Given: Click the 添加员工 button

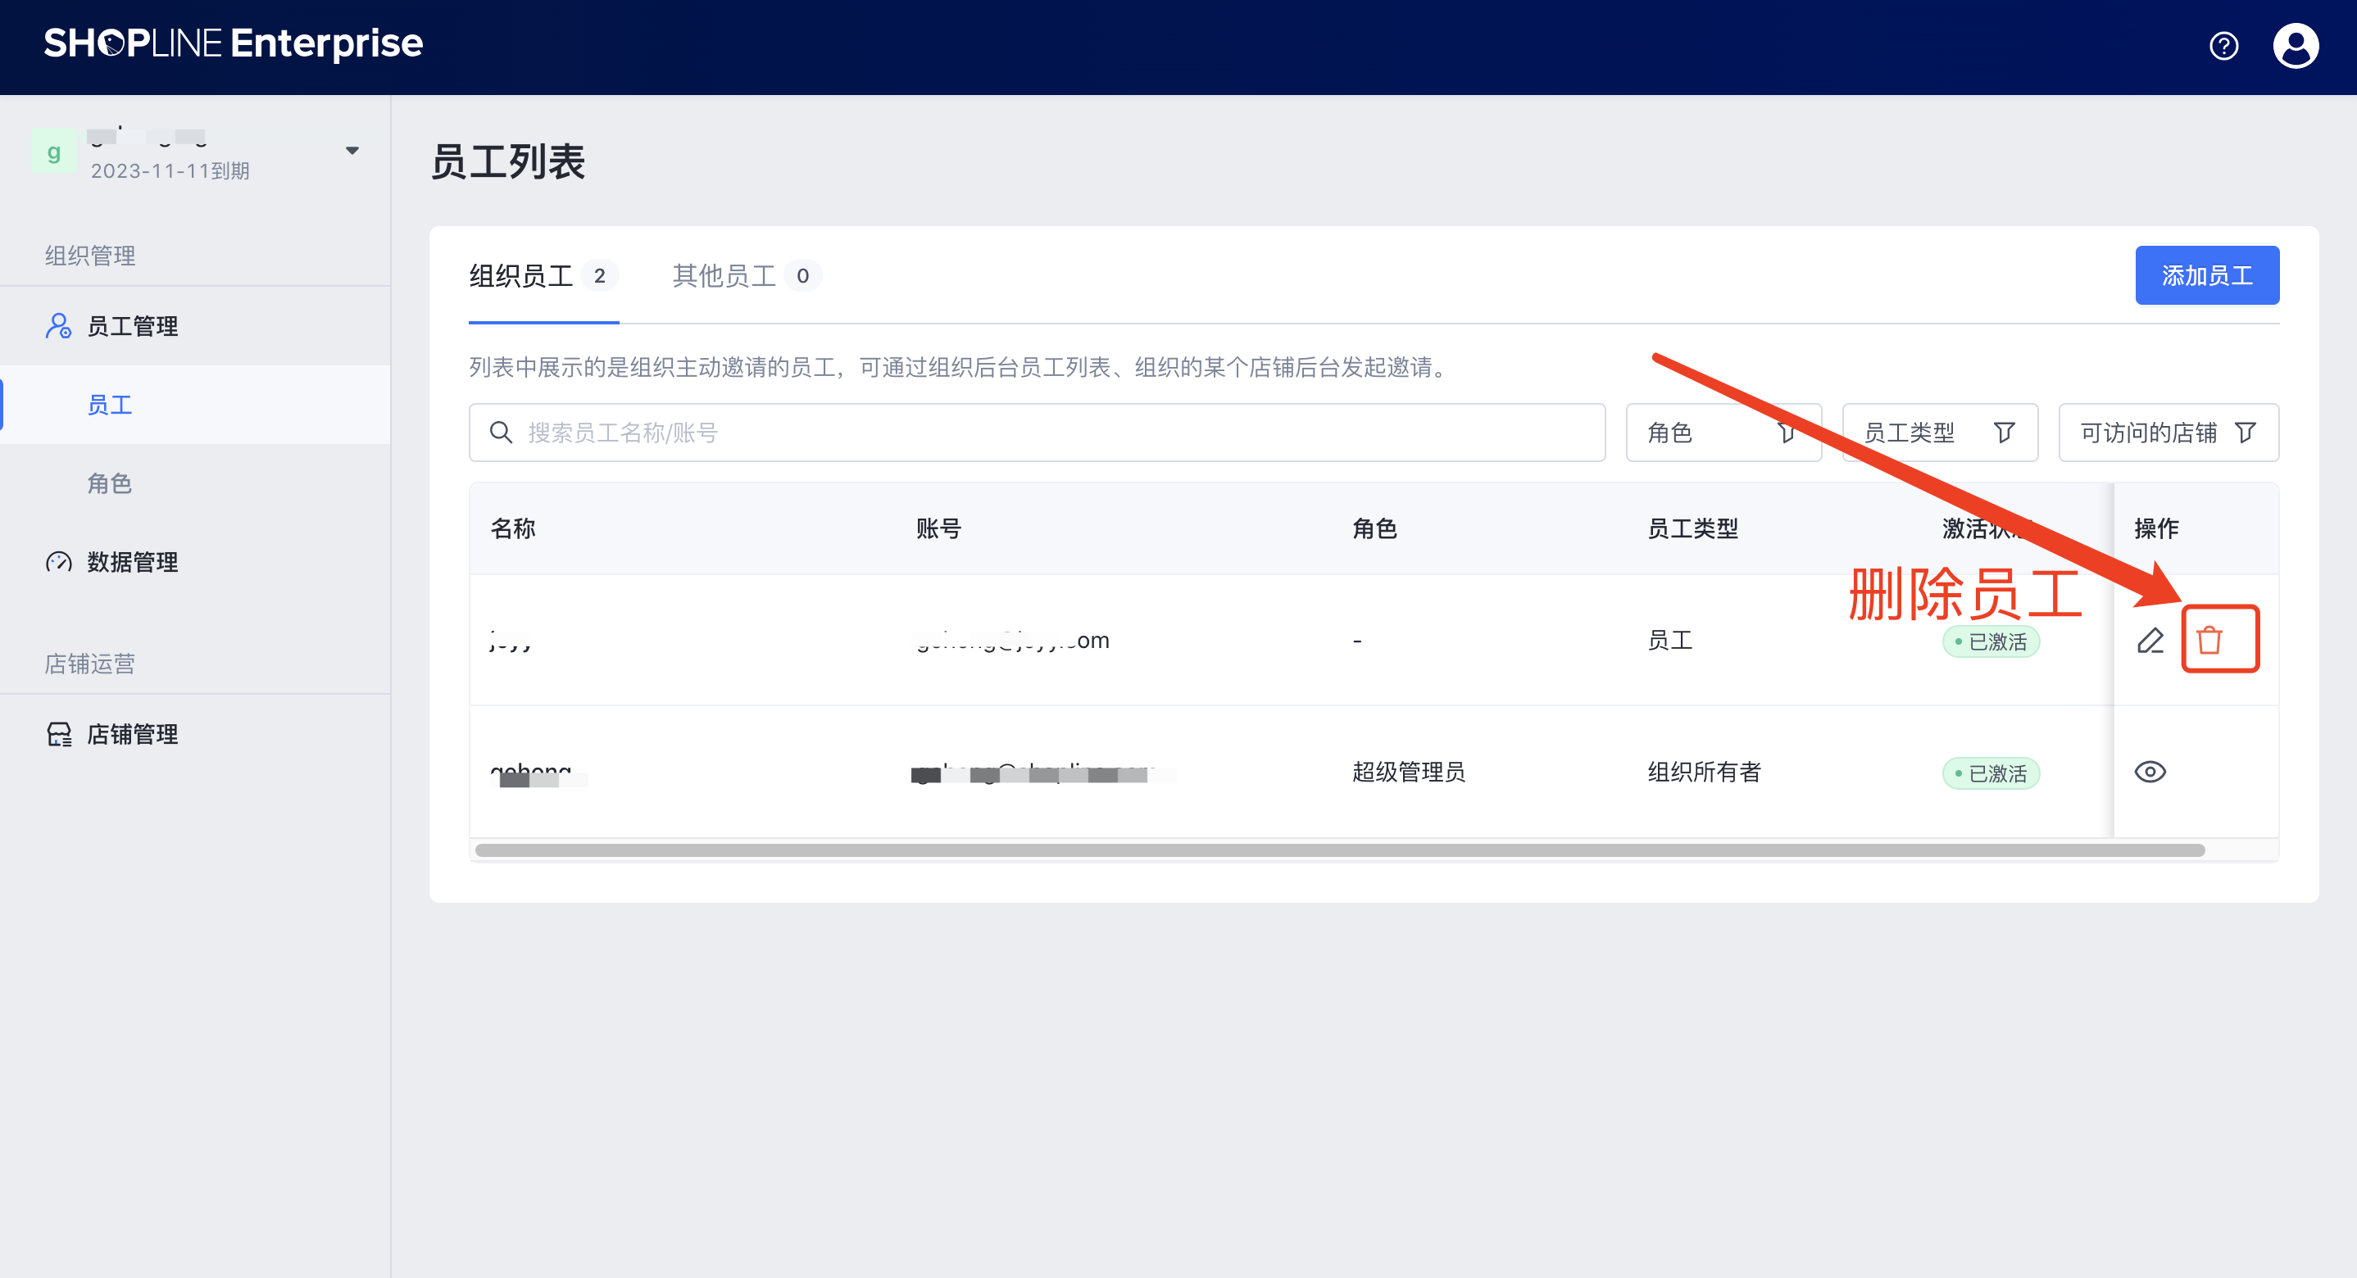Looking at the screenshot, I should coord(2206,275).
